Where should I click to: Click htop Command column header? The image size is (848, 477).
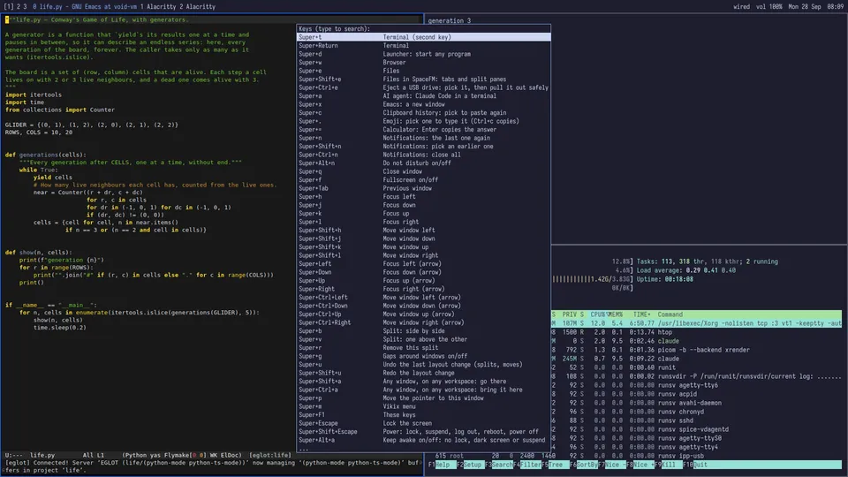click(670, 314)
